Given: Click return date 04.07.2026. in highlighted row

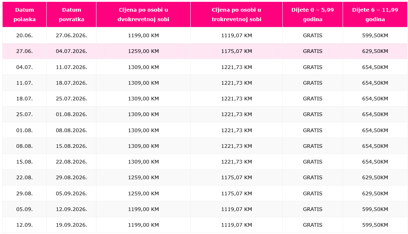Looking at the screenshot, I should click(x=71, y=51).
